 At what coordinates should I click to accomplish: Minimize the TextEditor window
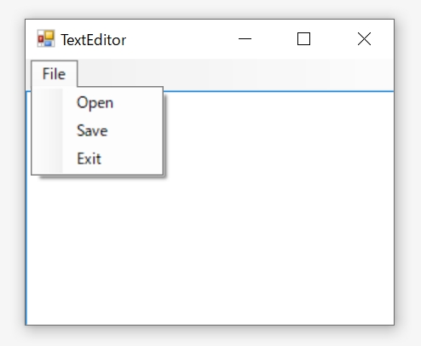[x=245, y=39]
